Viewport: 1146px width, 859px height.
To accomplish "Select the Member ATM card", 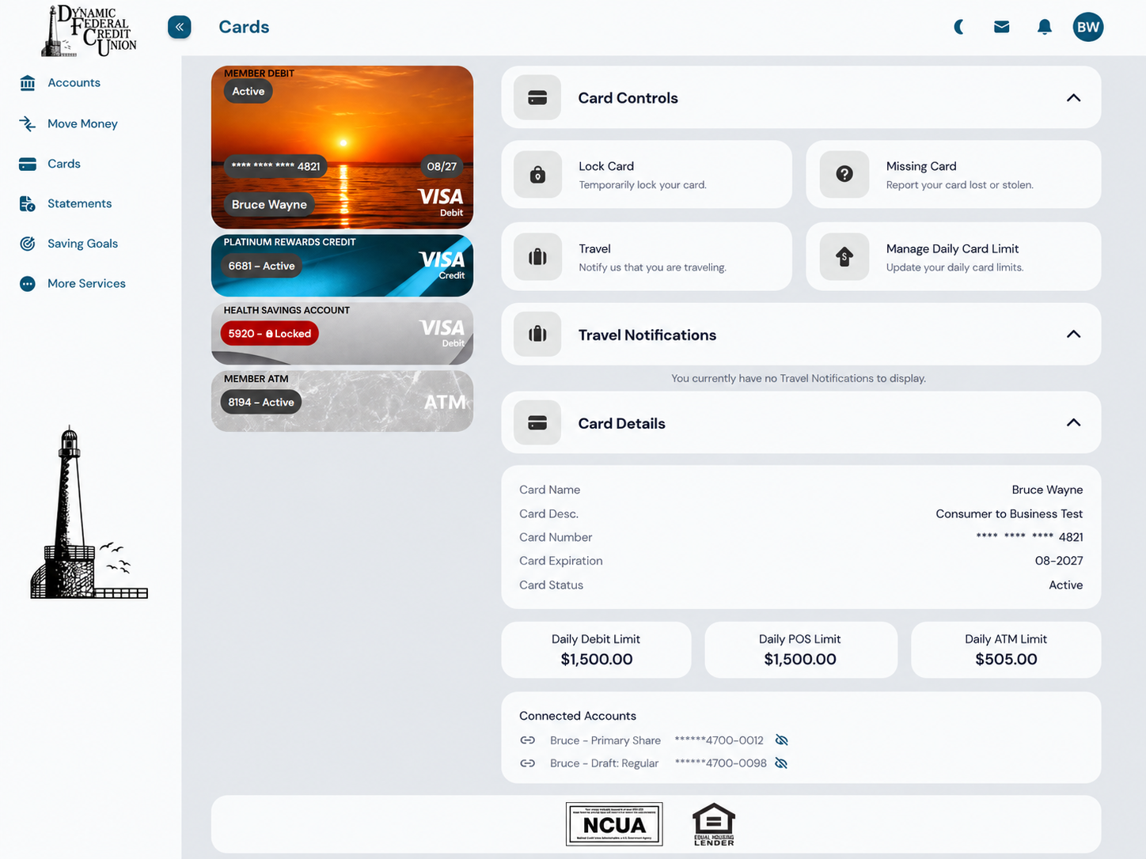I will (x=342, y=402).
